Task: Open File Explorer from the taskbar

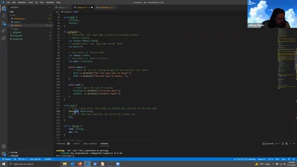Action: pyautogui.click(x=65, y=164)
